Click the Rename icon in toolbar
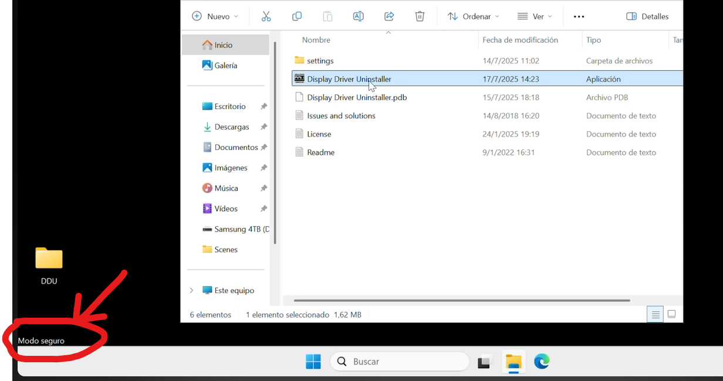This screenshot has width=723, height=381. 358,16
